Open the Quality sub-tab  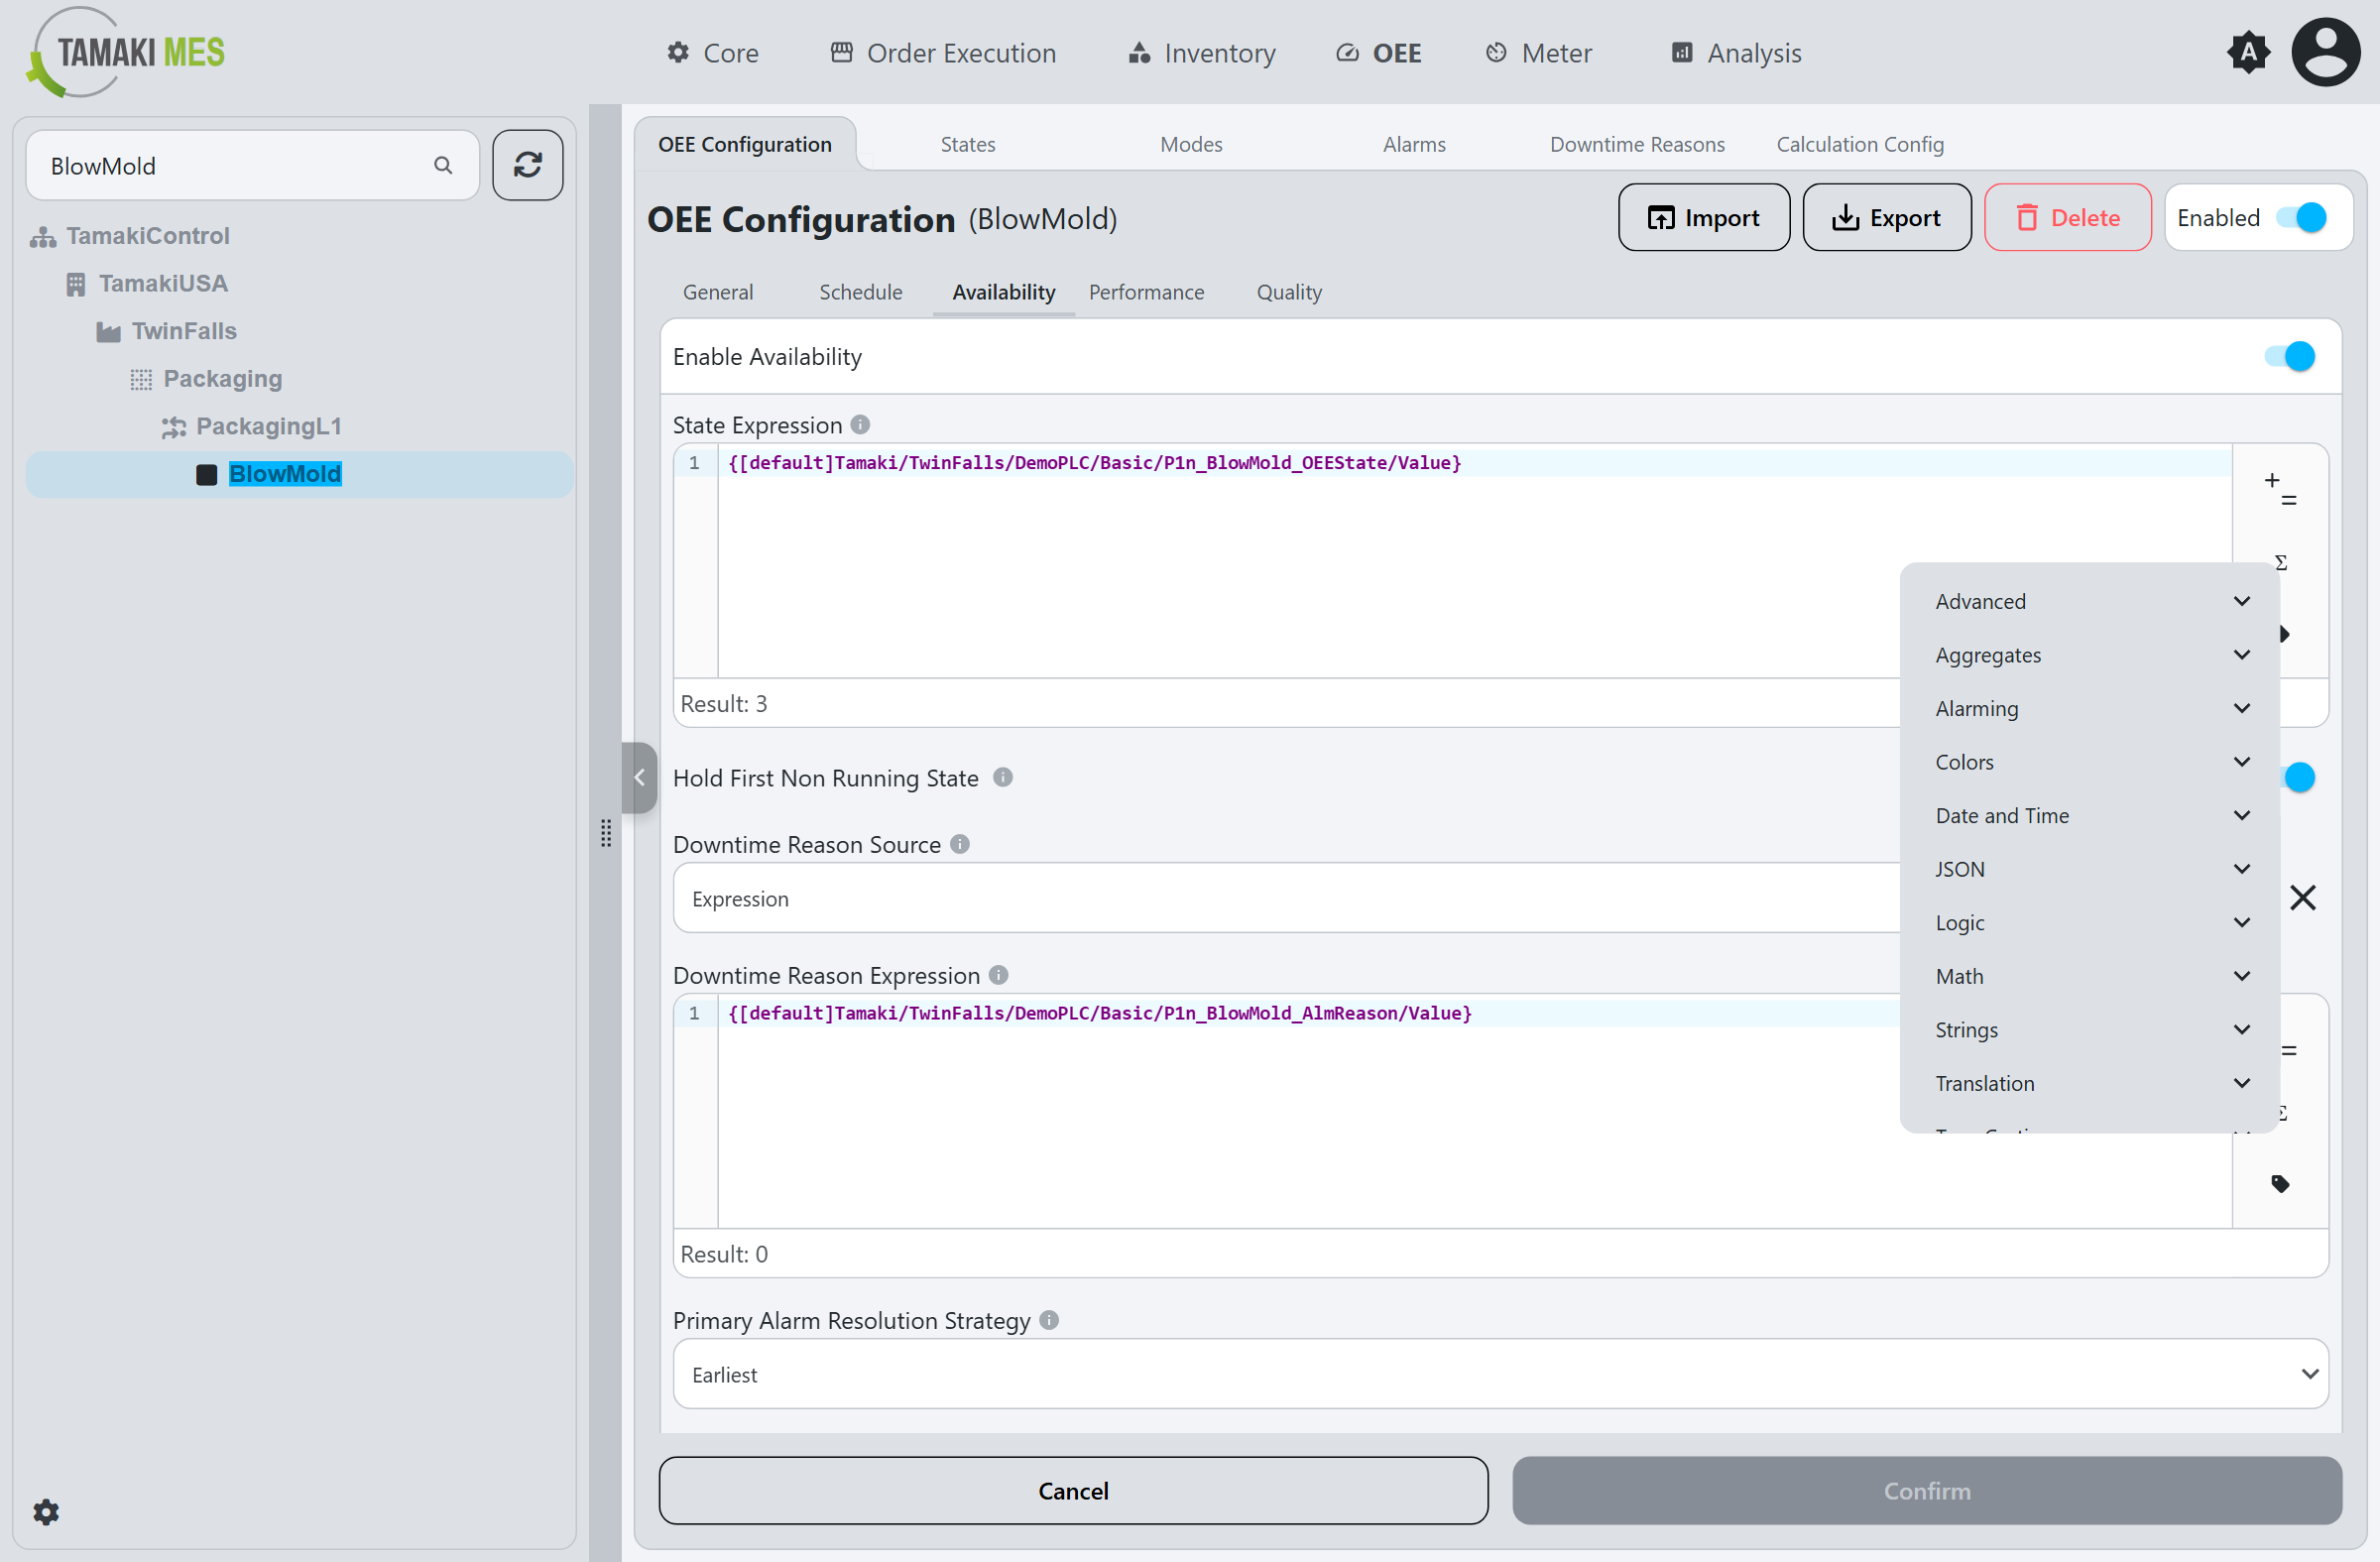[x=1289, y=292]
